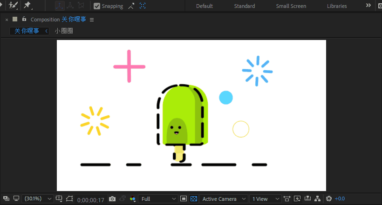Screen dimensions: 382x205
Task: Click the Show Snapshot icon
Action: click(x=123, y=198)
